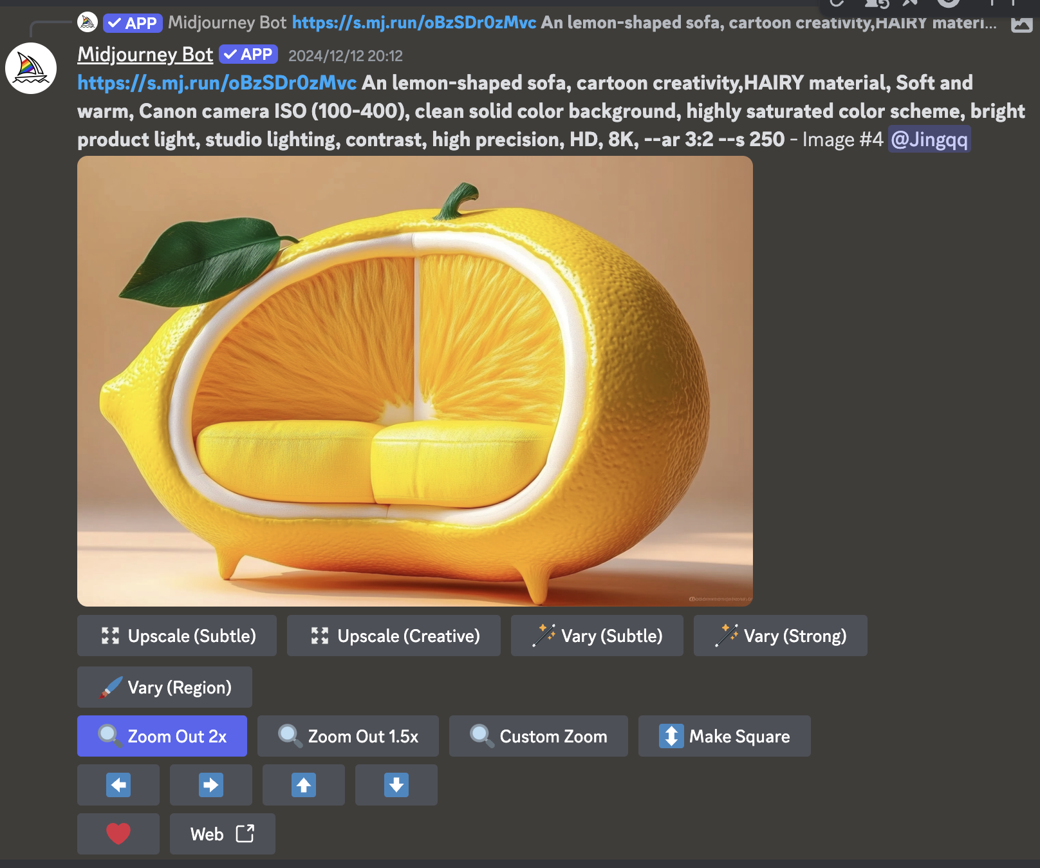Open the lemon sofa image attachment
This screenshot has width=1040, height=868.
pyautogui.click(x=415, y=381)
